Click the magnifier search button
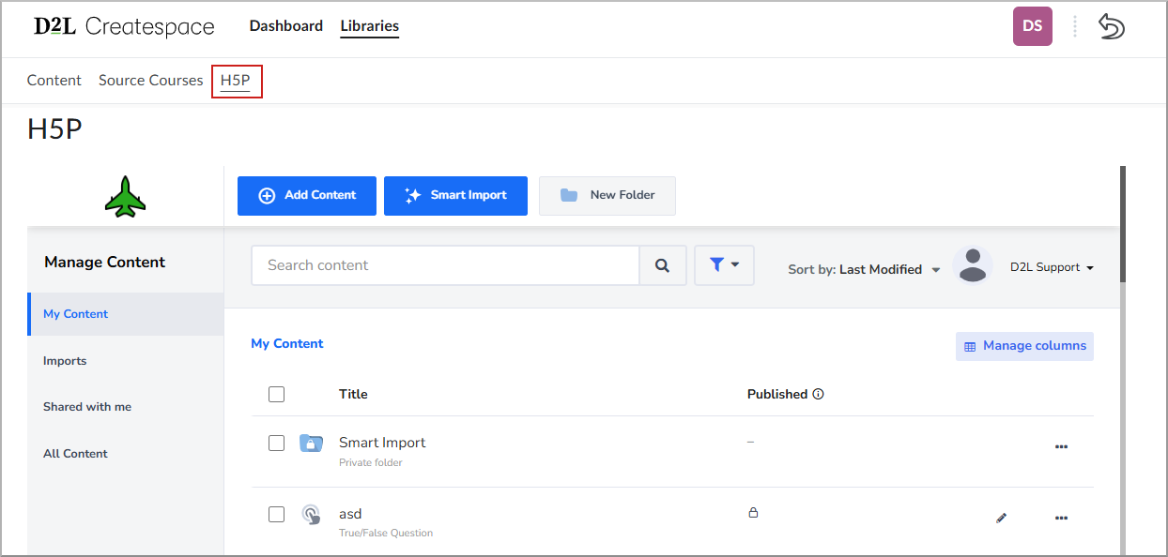1168x557 pixels. click(x=663, y=265)
